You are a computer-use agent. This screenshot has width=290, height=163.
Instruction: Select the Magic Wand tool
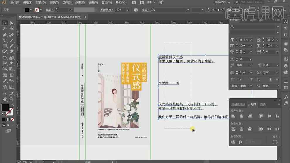[x=5, y=28]
